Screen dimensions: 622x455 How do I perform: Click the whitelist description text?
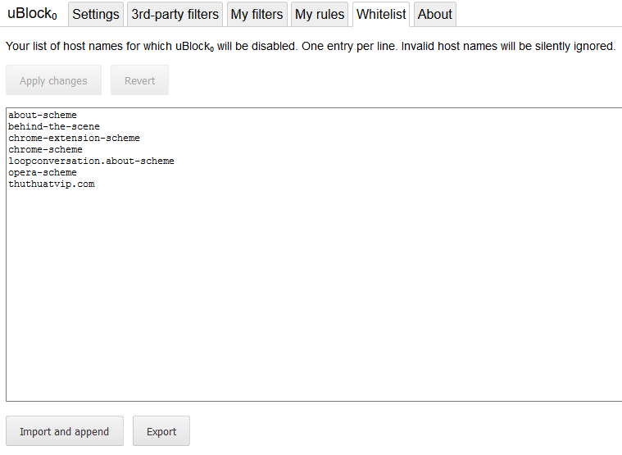pos(310,47)
